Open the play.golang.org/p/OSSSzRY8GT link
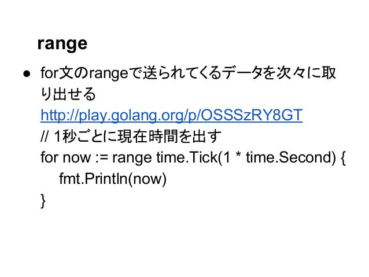The image size is (369, 277). tap(171, 115)
